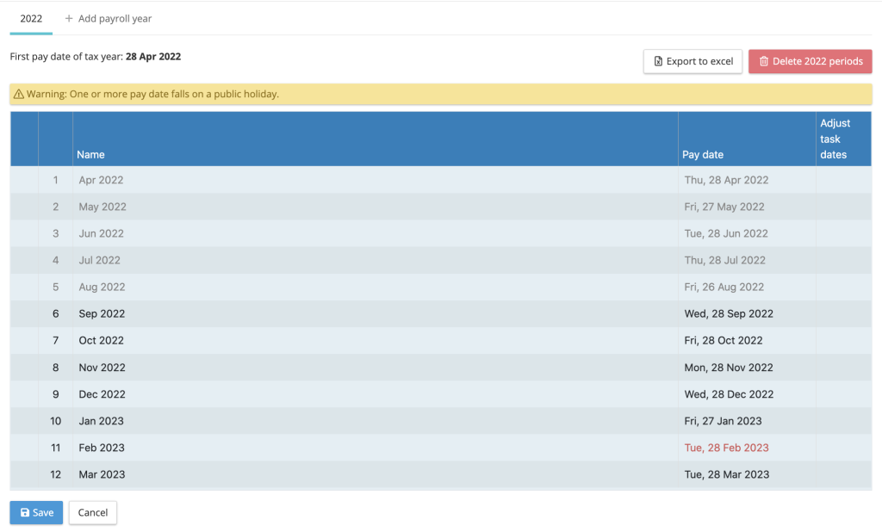
Task: Click the Mon, 28 Nov 2022 pay date
Action: point(728,368)
